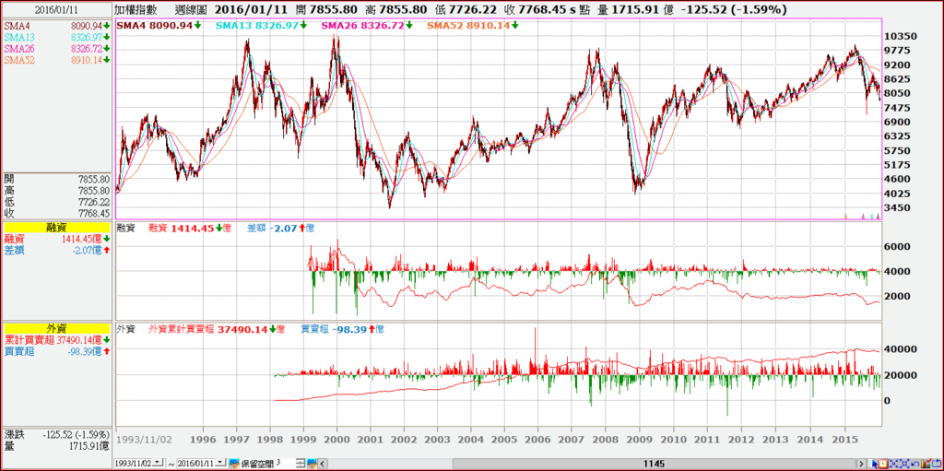Image resolution: width=944 pixels, height=471 pixels.
Task: Click the scrollbar left arrow
Action: tap(322, 464)
